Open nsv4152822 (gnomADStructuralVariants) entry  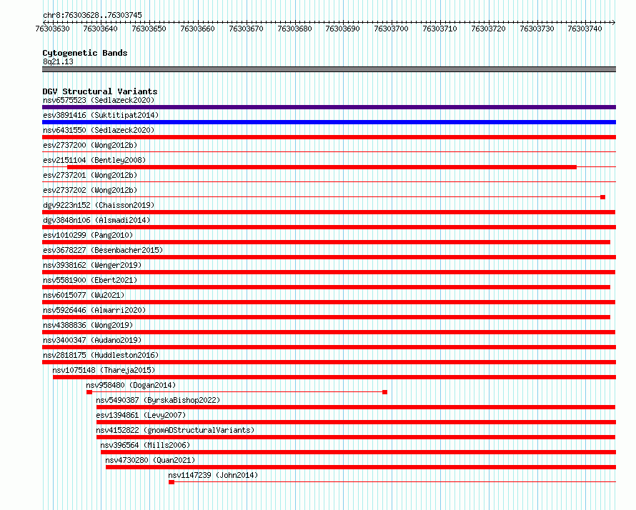click(x=175, y=430)
